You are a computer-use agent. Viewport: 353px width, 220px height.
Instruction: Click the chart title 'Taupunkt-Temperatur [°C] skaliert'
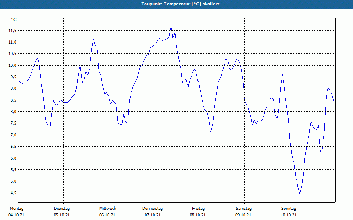(x=180, y=4)
